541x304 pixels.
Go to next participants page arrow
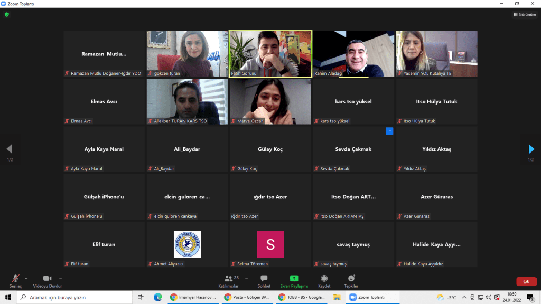click(x=531, y=149)
